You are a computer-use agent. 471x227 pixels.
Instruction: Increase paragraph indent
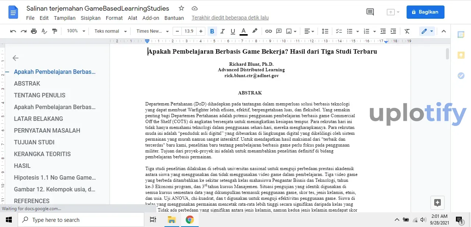point(393,31)
